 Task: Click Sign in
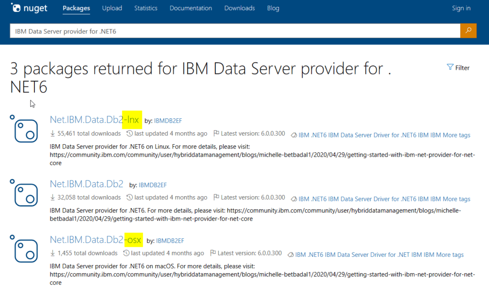[x=461, y=8]
